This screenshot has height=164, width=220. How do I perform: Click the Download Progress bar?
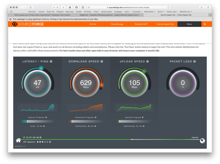point(86,121)
